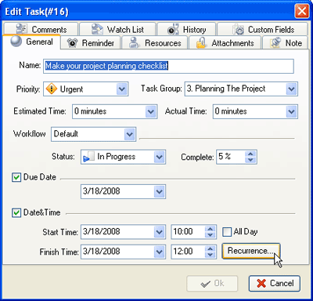Click the Reminder alarm clock icon
Screen dimensions: 313x301
click(72, 42)
